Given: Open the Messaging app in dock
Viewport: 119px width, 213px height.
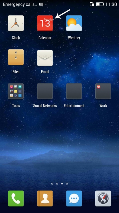Looking at the screenshot, I should 74,198.
